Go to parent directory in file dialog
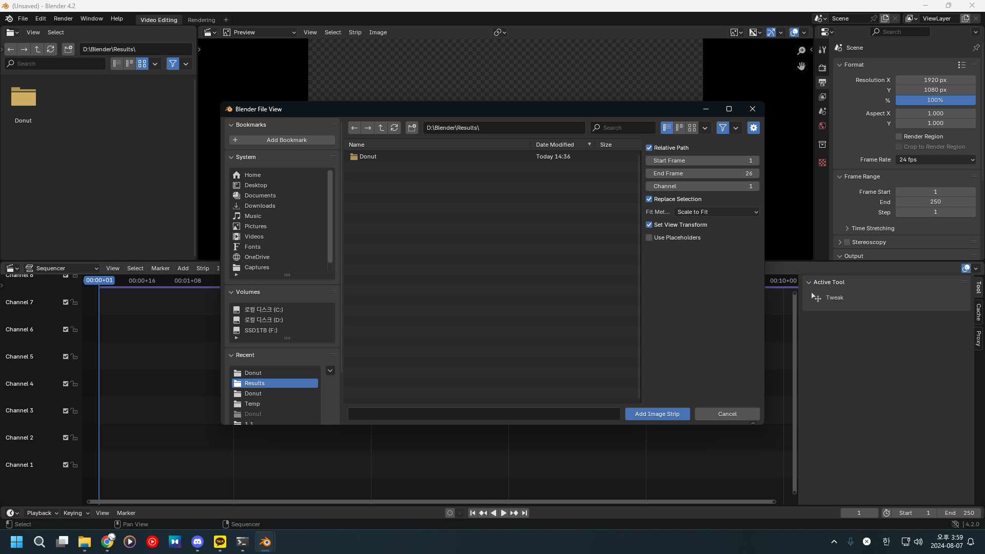This screenshot has height=554, width=985. (x=381, y=128)
